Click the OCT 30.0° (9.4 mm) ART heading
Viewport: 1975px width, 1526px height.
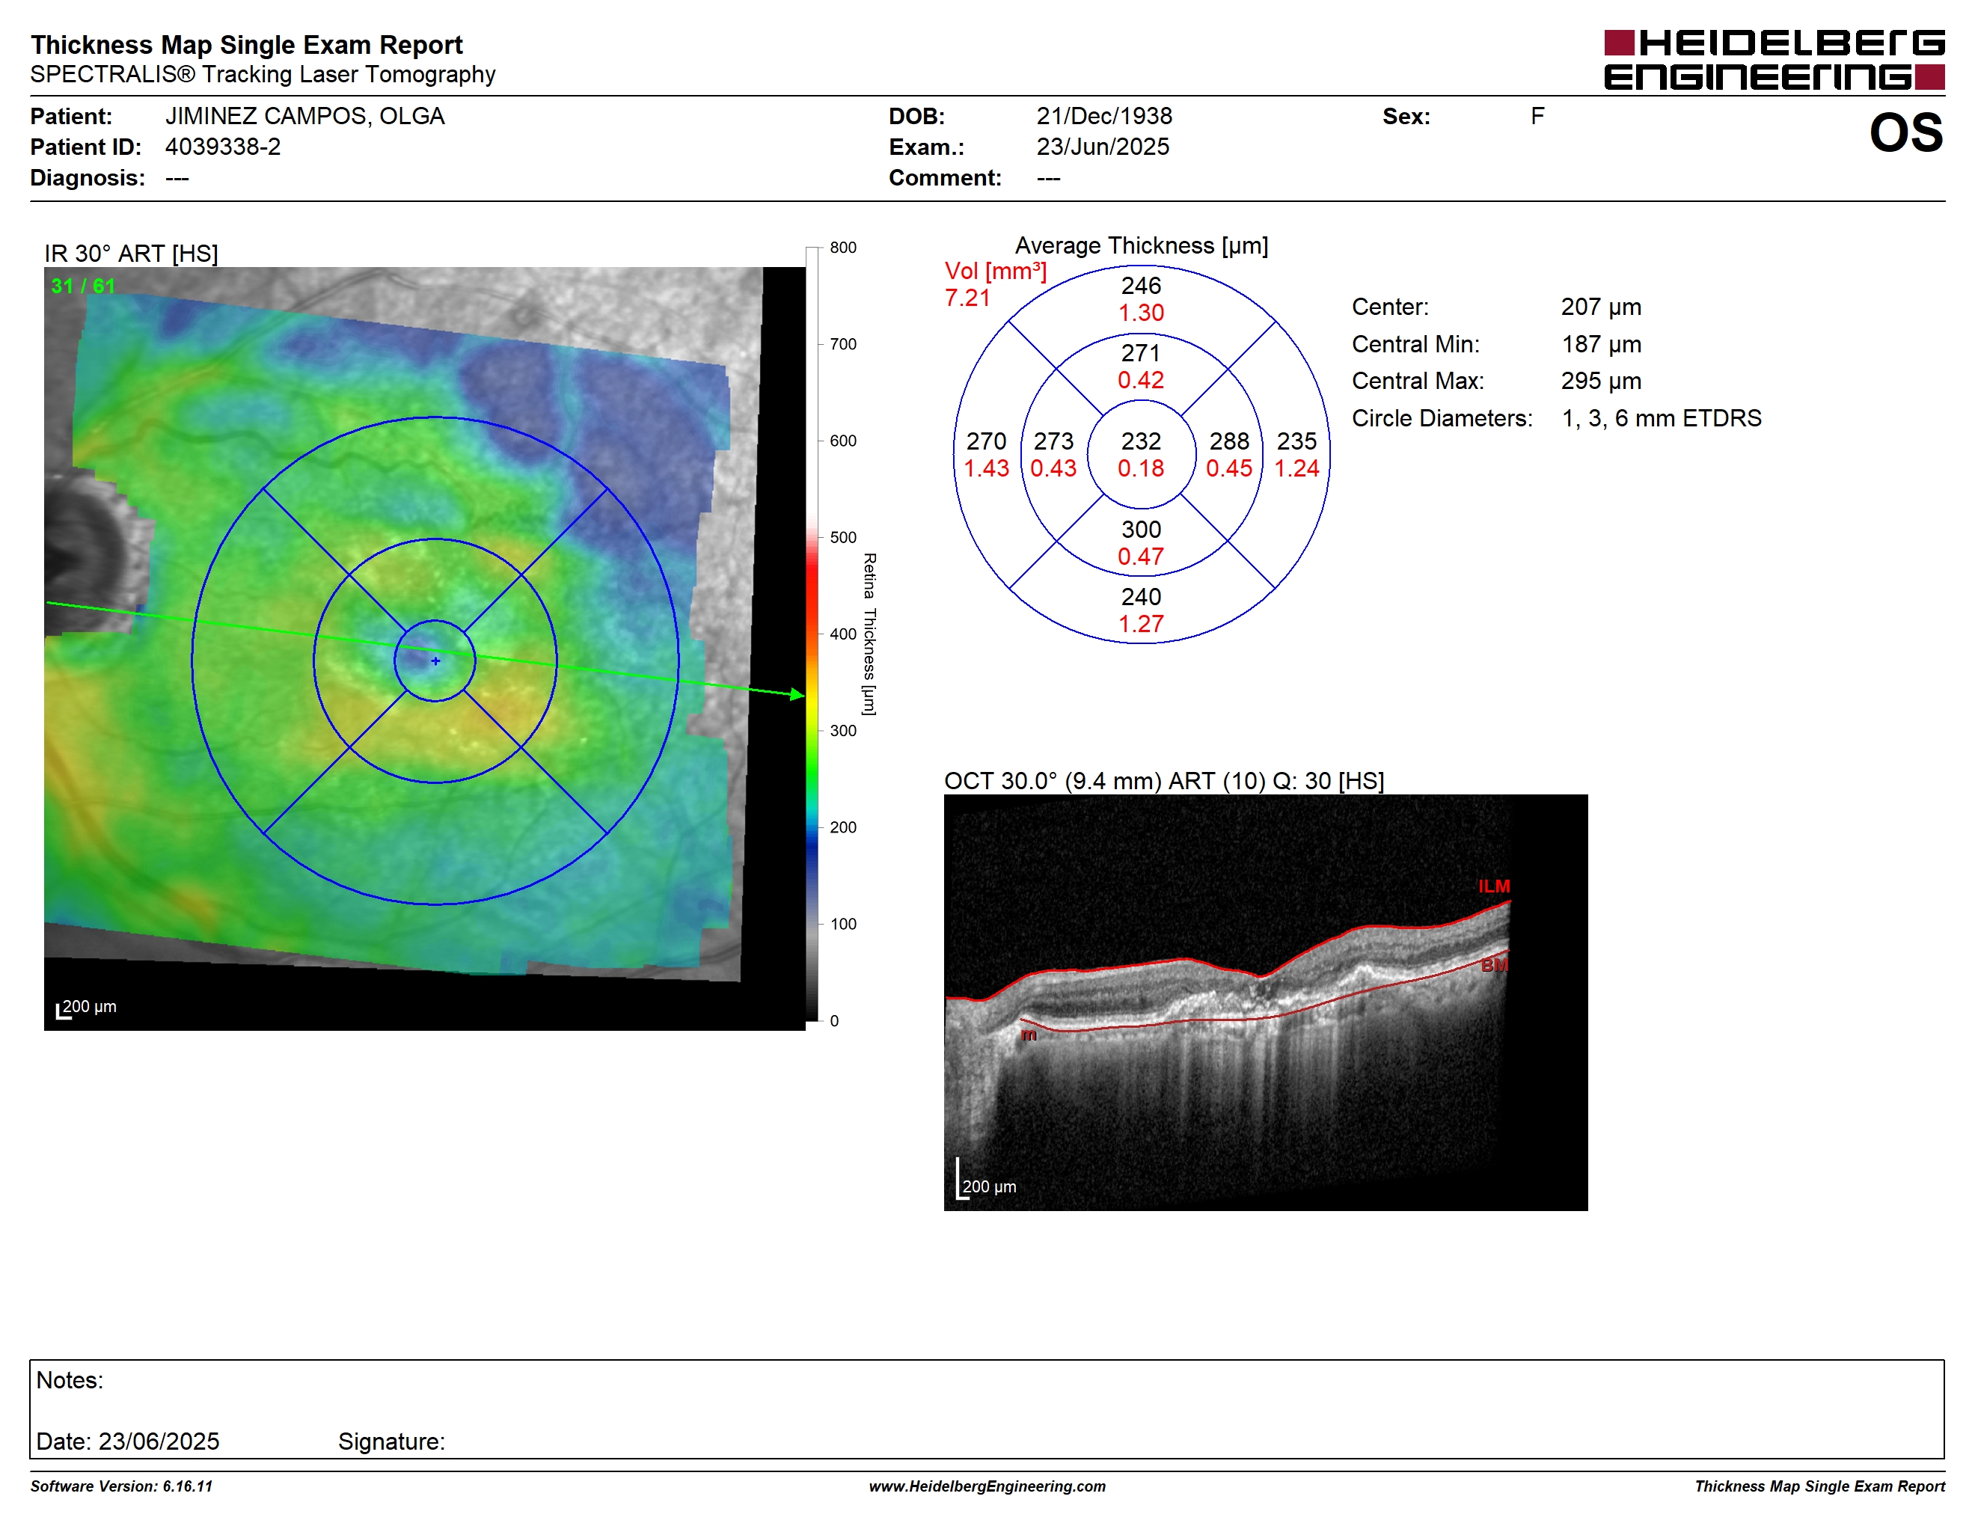pyautogui.click(x=1164, y=780)
